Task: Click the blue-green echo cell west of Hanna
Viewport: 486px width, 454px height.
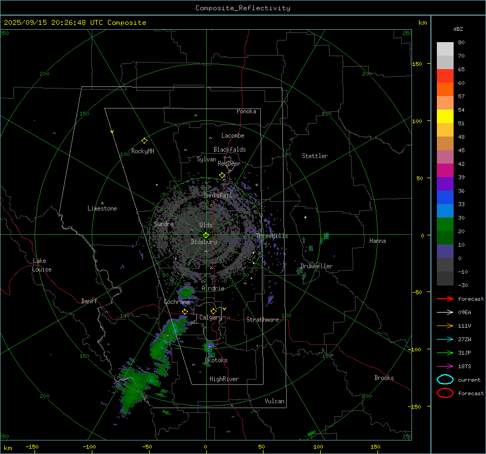Action: [326, 236]
